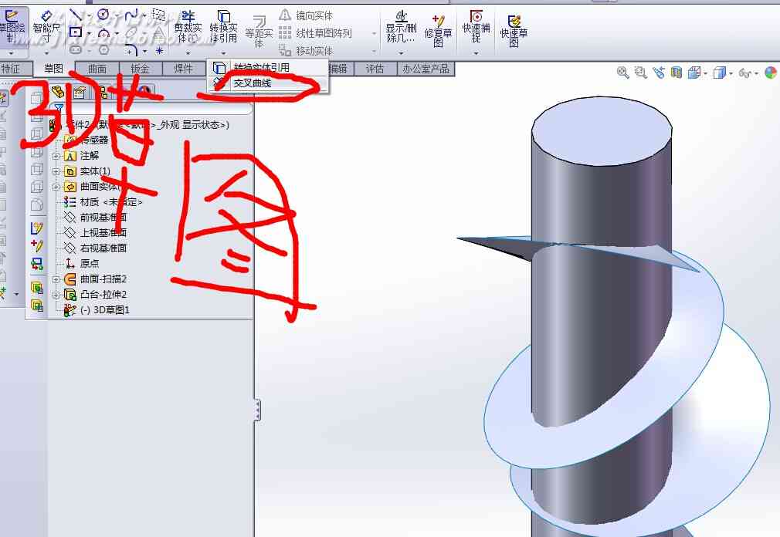Image resolution: width=780 pixels, height=537 pixels.
Task: Click the 修复草图 repair sketch tool
Action: 438,30
